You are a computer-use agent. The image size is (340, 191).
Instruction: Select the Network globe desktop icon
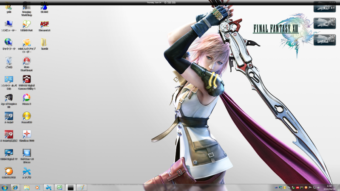tap(8, 42)
